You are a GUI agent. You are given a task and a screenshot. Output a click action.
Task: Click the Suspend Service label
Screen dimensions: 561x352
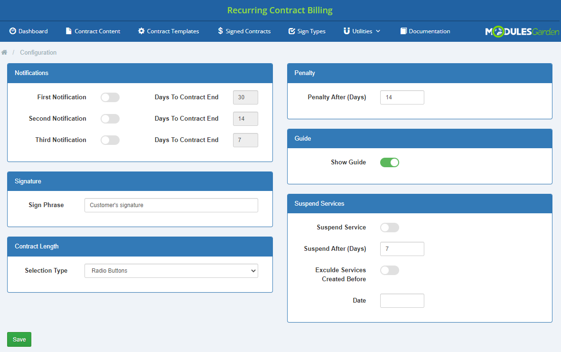point(341,228)
